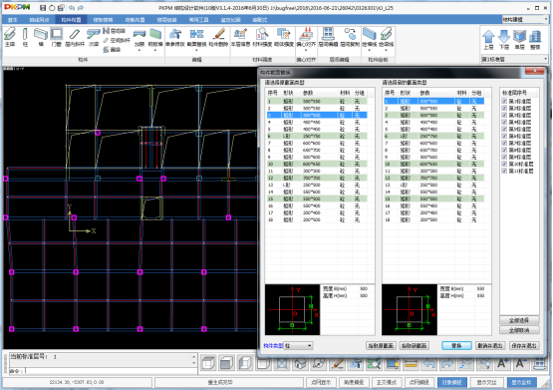The width and height of the screenshot is (553, 390).
Task: Open the 结构建模 module dropdown at top right
Action: (x=525, y=19)
